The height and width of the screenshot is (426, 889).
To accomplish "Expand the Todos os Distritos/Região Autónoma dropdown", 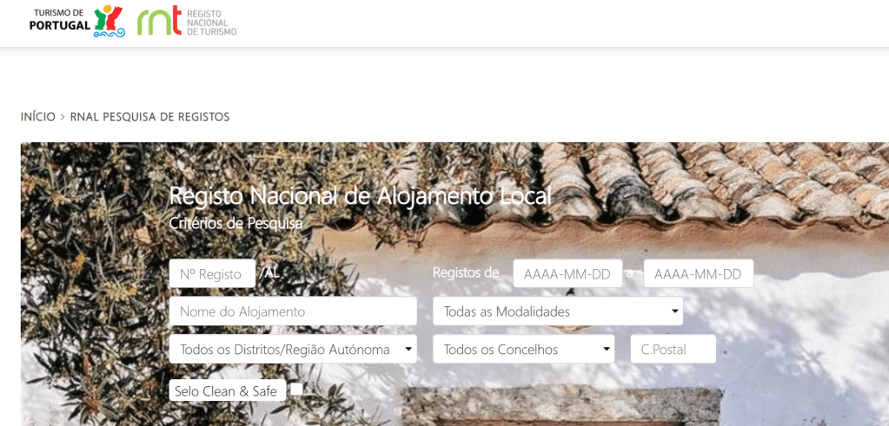I will [293, 349].
